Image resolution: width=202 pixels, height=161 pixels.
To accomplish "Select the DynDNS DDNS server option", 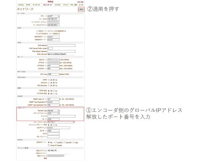I will click(x=64, y=143).
